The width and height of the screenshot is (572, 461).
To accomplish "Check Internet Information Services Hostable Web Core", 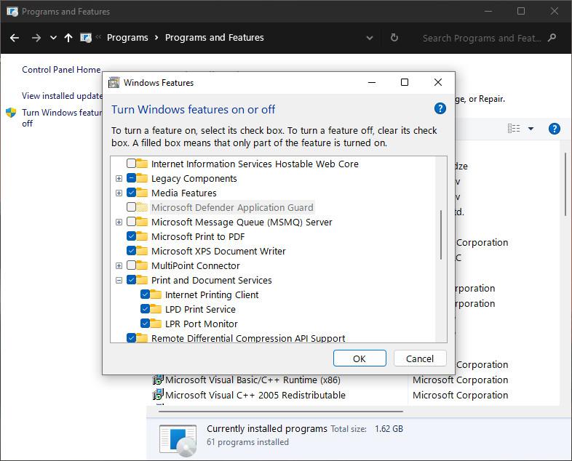I will [x=131, y=164].
